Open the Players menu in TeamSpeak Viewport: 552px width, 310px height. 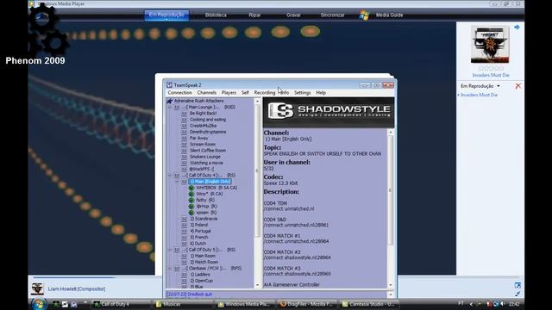click(229, 93)
